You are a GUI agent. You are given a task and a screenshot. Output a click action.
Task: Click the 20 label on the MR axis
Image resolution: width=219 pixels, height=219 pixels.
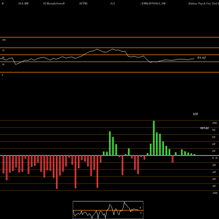213,151
